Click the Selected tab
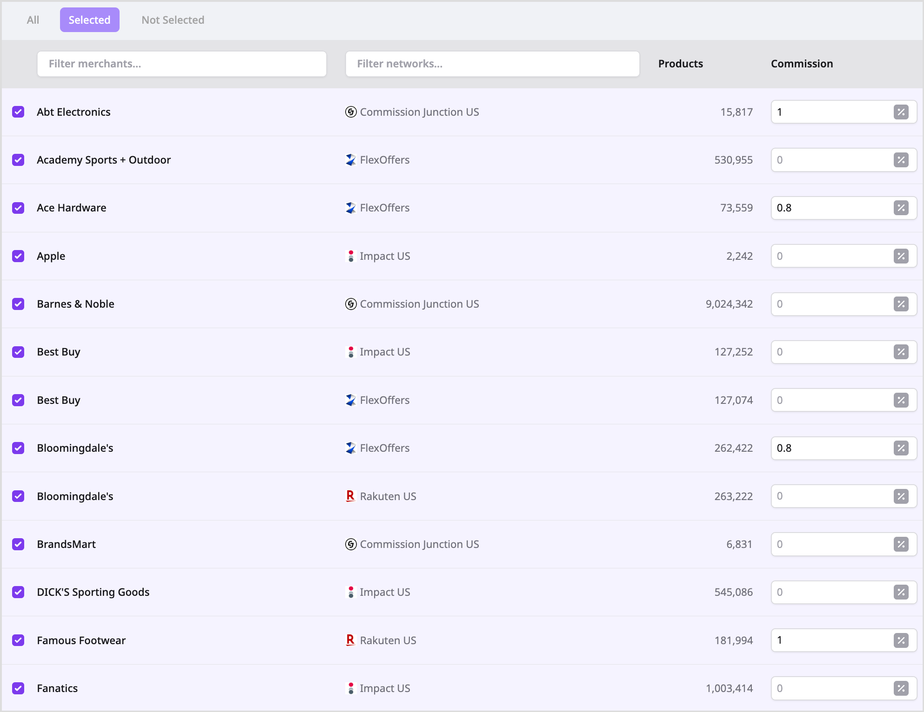Screen dimensions: 924x712 [x=89, y=20]
